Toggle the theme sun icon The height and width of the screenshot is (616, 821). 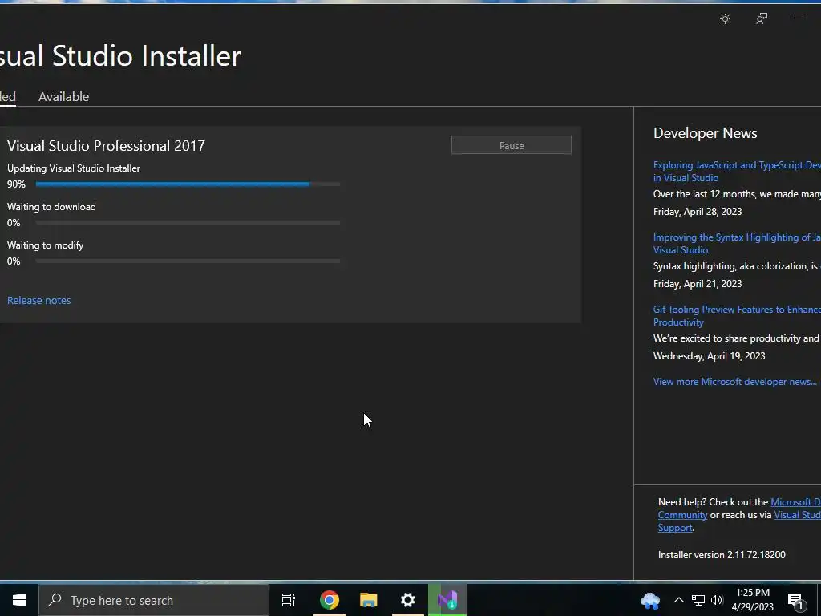(725, 19)
